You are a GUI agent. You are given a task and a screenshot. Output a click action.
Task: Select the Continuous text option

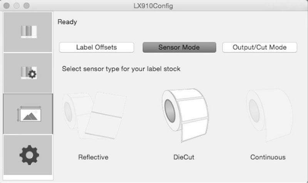pyautogui.click(x=268, y=157)
